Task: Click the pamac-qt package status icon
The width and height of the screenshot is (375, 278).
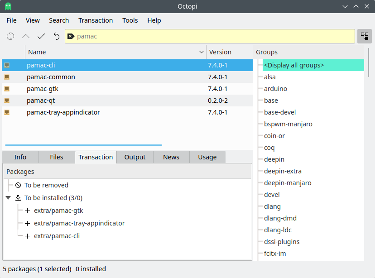Action: click(x=7, y=101)
